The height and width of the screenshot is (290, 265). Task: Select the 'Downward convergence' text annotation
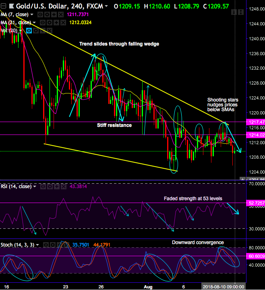pos(198,242)
